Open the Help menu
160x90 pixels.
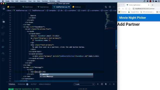pos(58,1)
